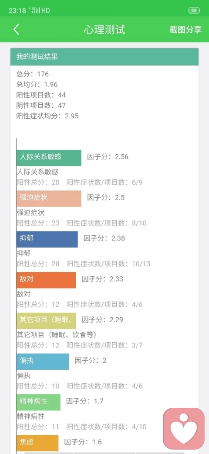Image resolution: width=209 pixels, height=454 pixels.
Task: Tap the amber 焦虑 factor bar
Action: 37,443
